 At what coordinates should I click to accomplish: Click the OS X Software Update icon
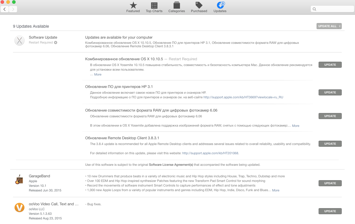coord(19,41)
